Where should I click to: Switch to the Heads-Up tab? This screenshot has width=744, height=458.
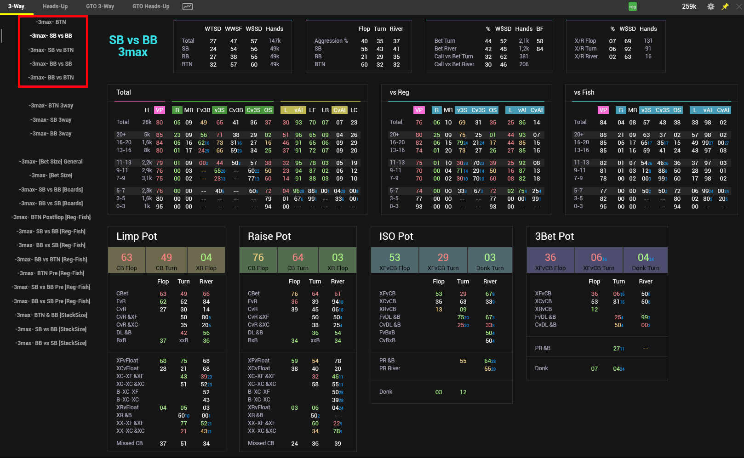[55, 6]
